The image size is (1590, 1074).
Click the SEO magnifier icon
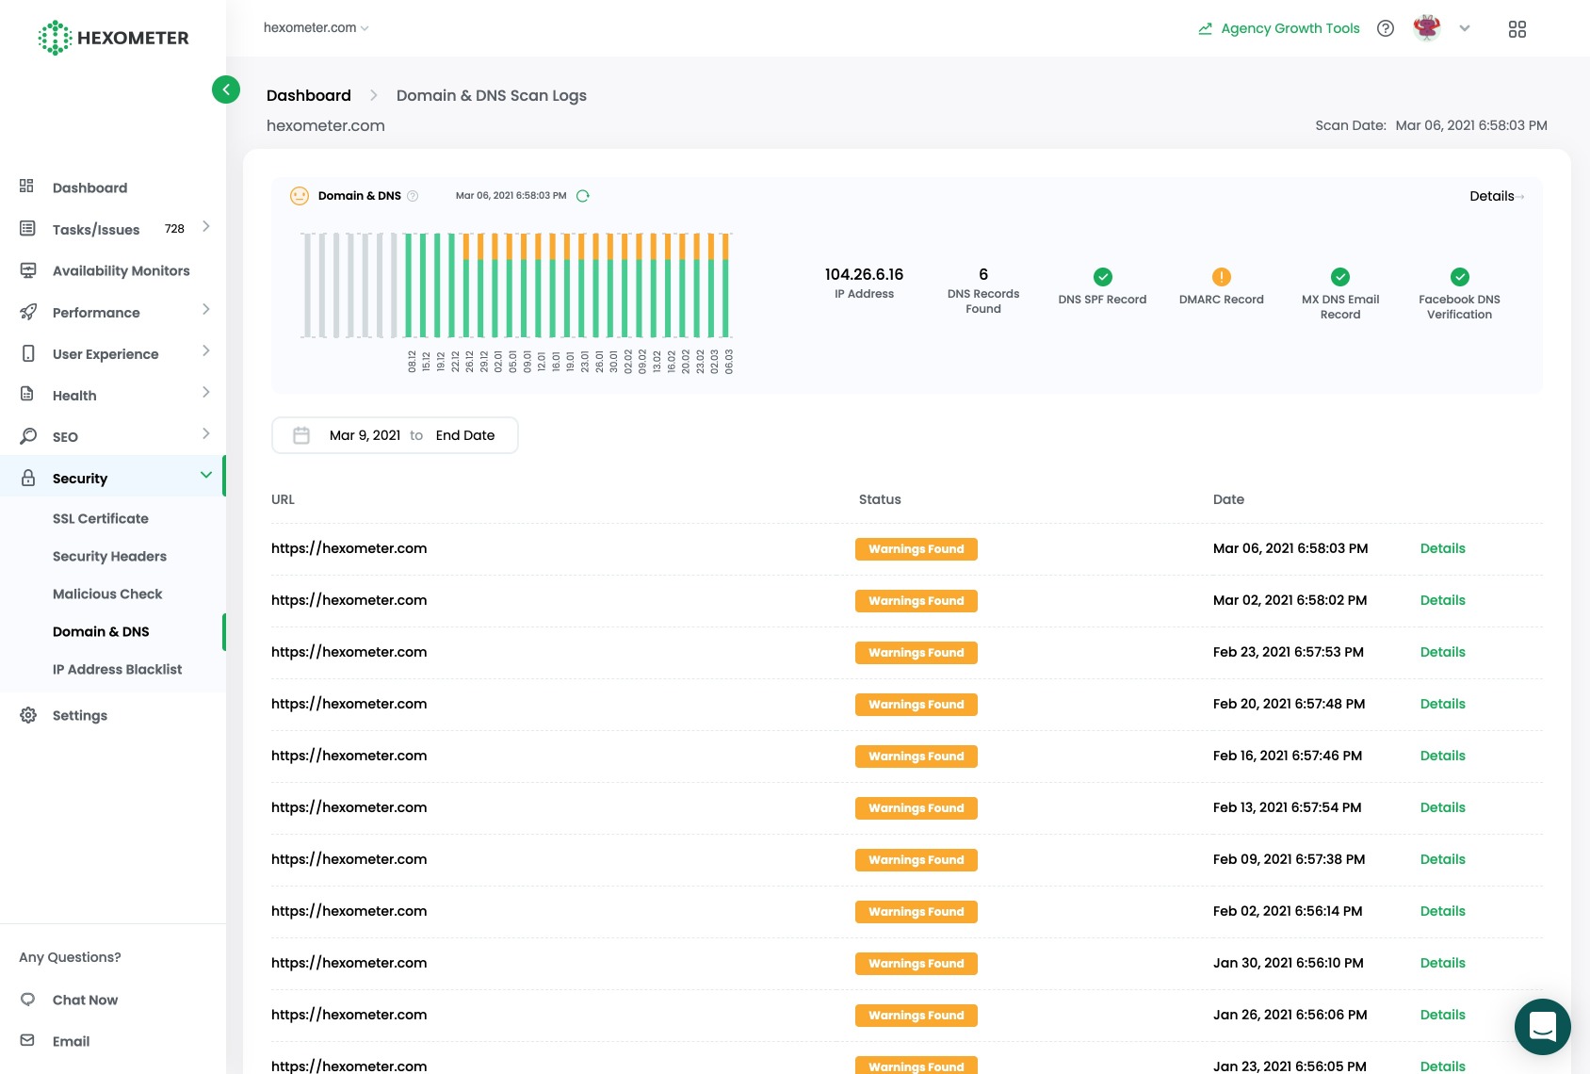[28, 436]
